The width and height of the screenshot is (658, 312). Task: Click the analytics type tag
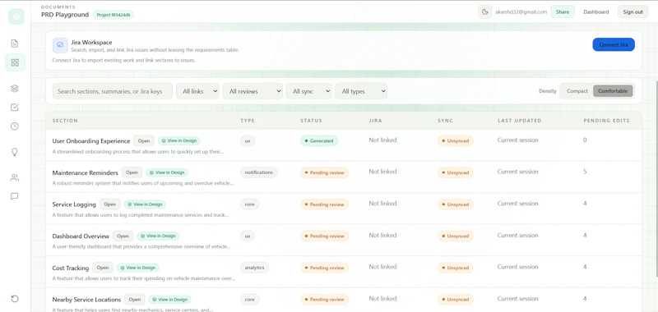click(x=255, y=267)
